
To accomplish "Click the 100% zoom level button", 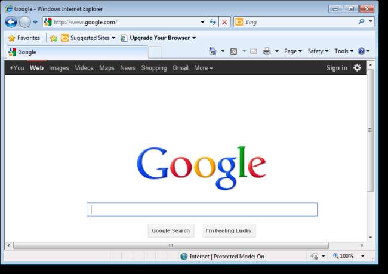I will click(343, 256).
